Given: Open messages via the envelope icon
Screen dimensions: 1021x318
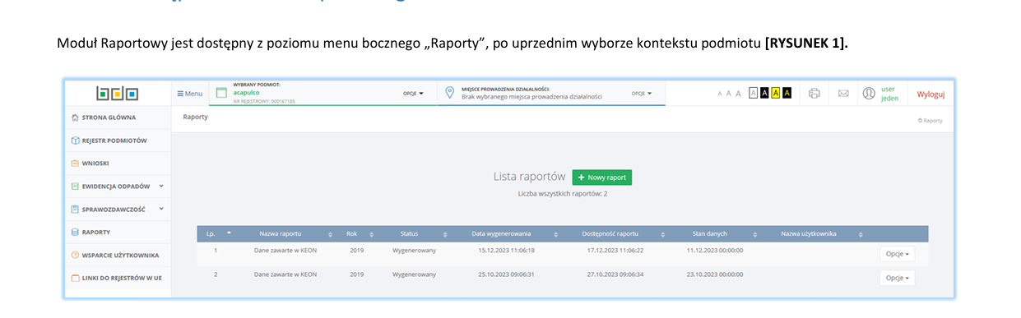Looking at the screenshot, I should pyautogui.click(x=843, y=93).
